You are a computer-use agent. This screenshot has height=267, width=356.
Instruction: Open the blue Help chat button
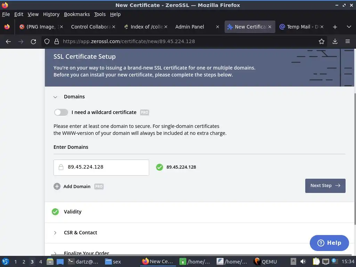click(x=329, y=243)
